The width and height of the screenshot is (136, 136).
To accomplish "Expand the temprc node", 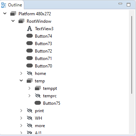I will point(30,96).
